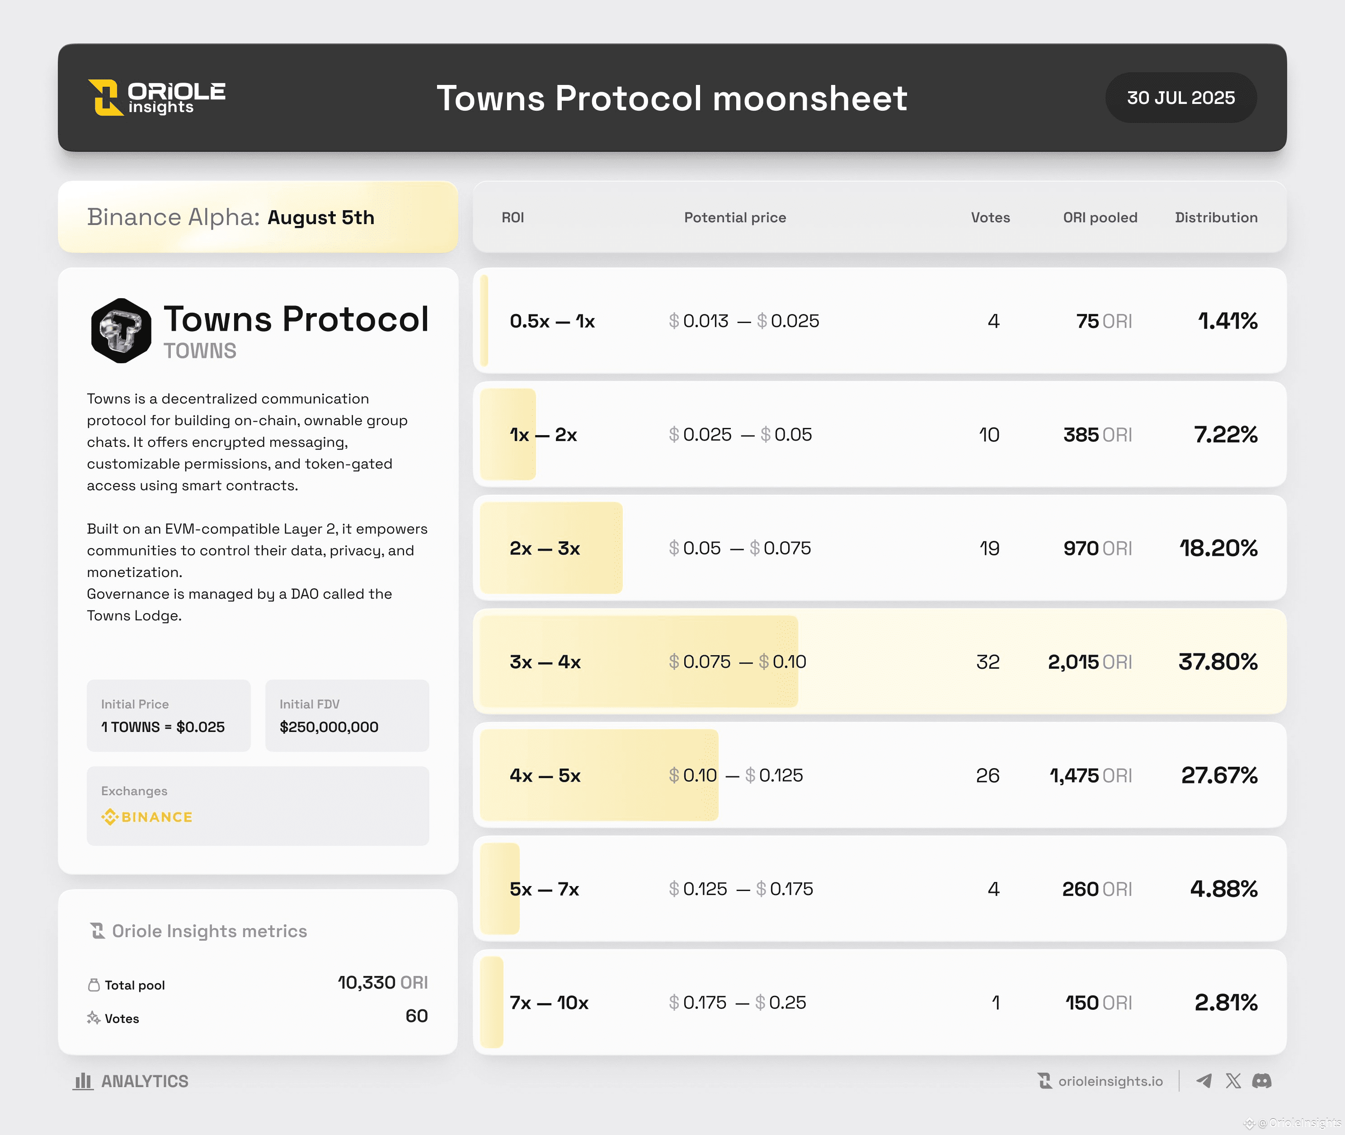The height and width of the screenshot is (1135, 1345).
Task: Click the Initial Price card
Action: coord(169,716)
